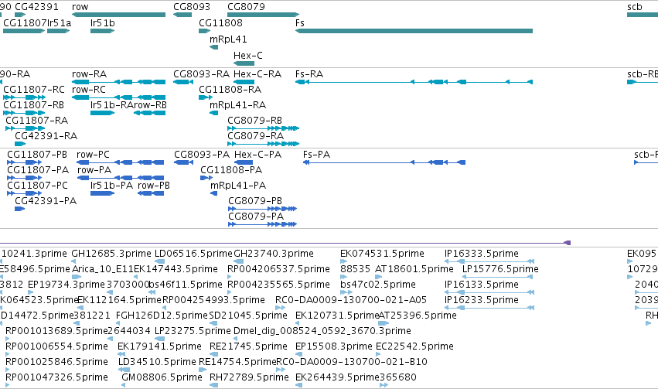Viewport: 658px width, 389px height.
Task: Select the mRpL41 gene glyph
Action: coord(213,47)
